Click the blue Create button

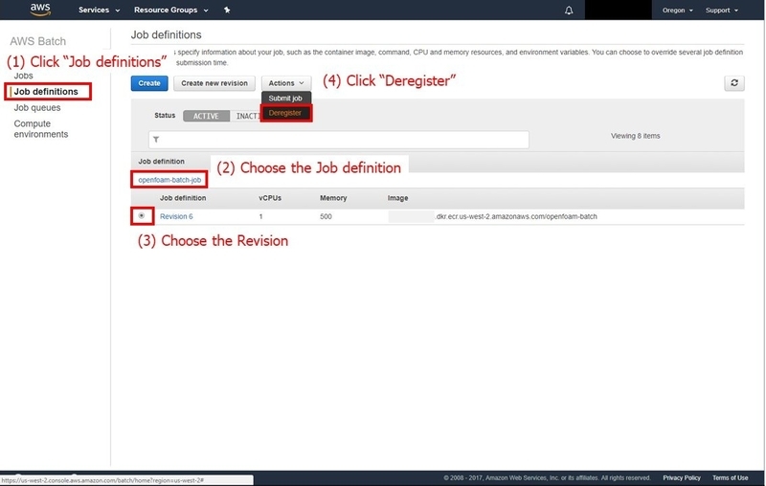(149, 83)
